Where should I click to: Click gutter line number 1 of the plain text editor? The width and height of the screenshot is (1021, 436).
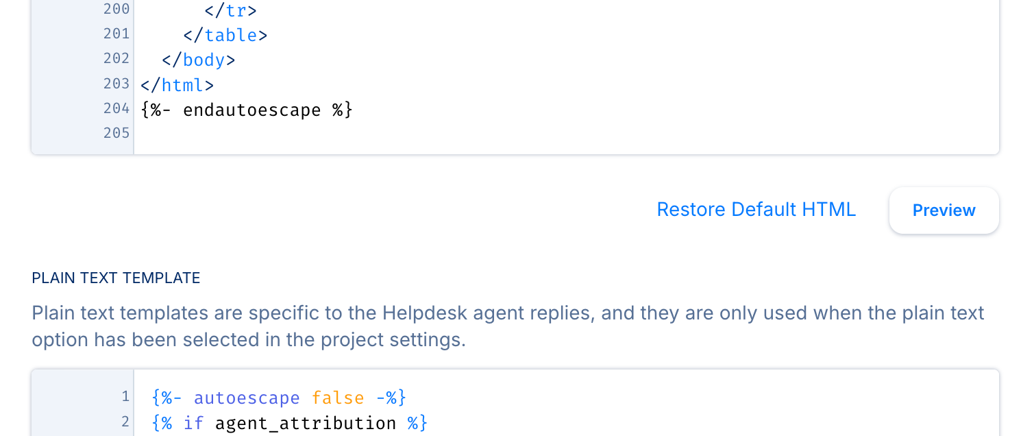125,397
